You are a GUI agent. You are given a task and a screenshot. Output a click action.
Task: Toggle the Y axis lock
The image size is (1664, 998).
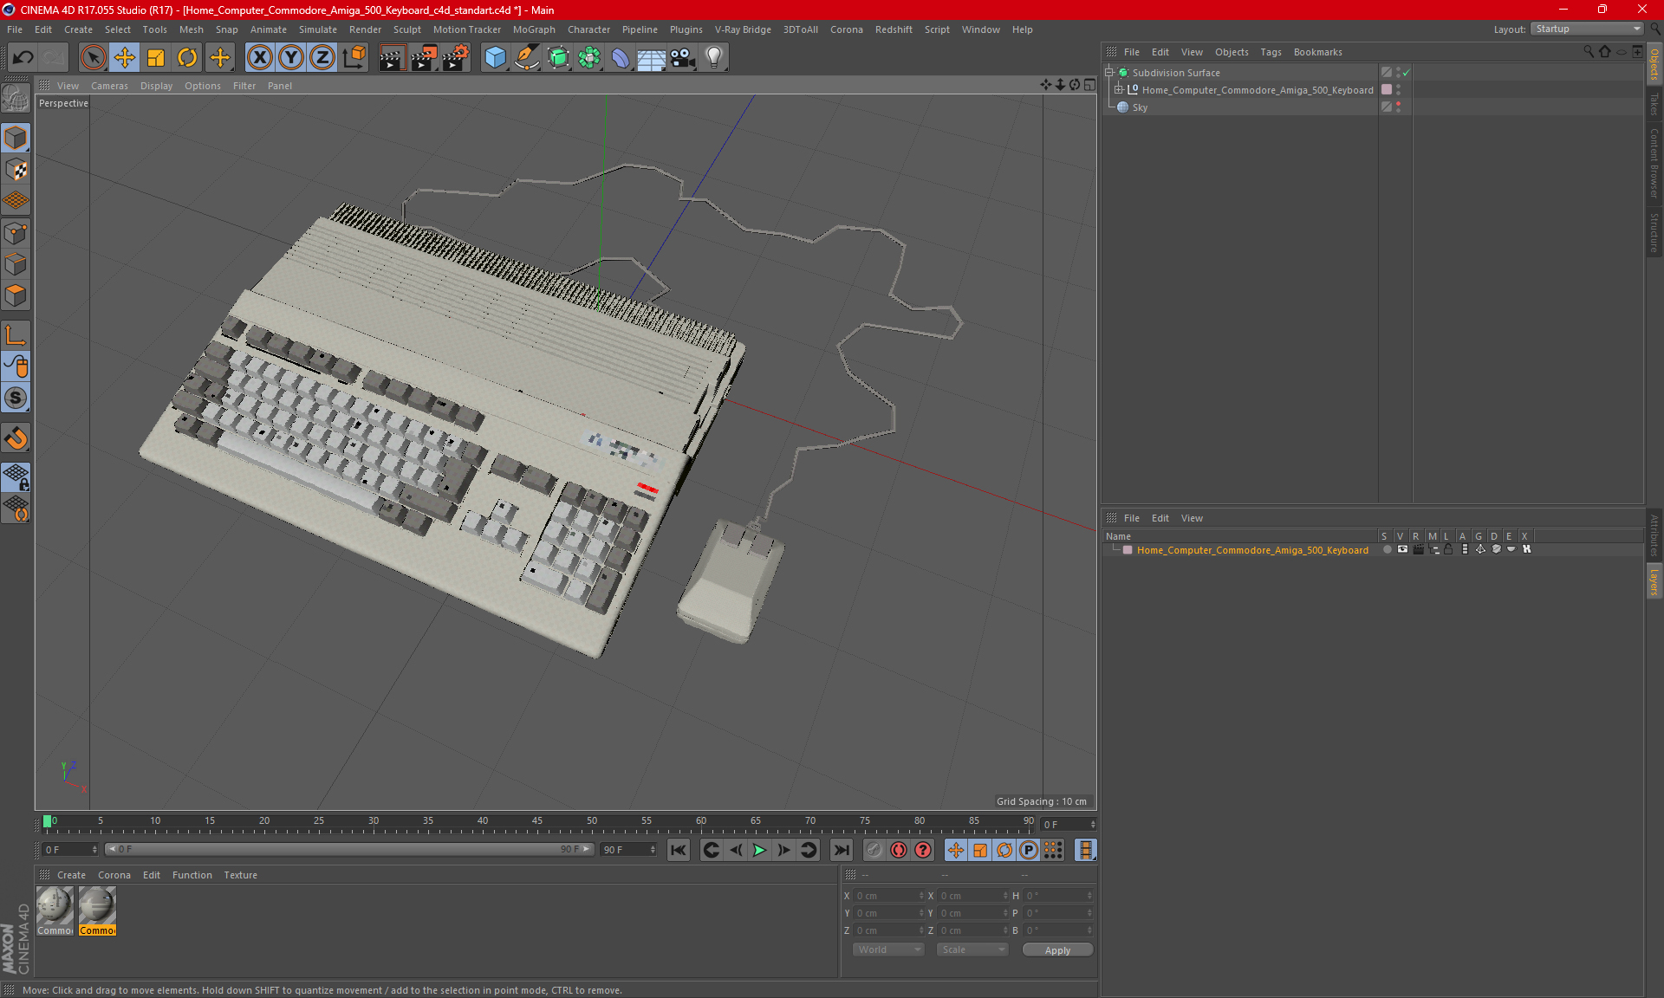(291, 58)
